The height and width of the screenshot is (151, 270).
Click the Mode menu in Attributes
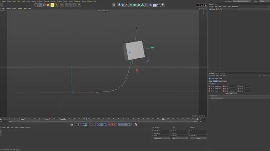pos(213,75)
